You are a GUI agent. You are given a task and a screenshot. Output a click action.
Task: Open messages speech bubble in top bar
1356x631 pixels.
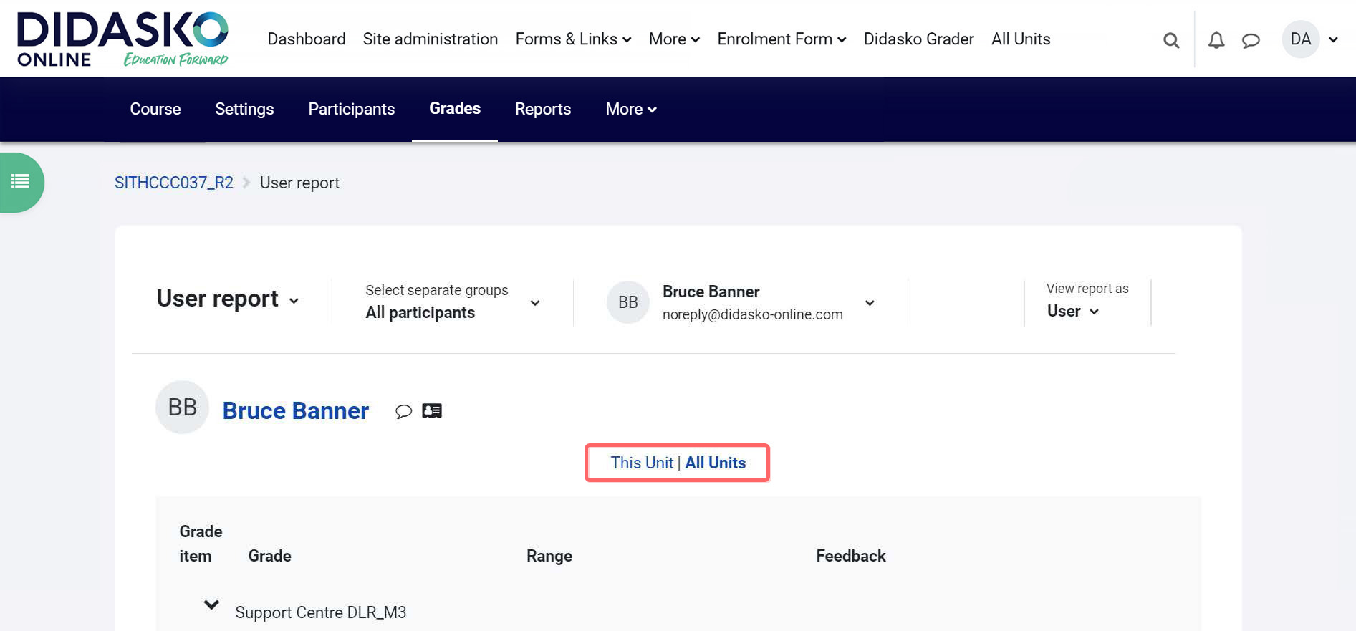(x=1251, y=40)
